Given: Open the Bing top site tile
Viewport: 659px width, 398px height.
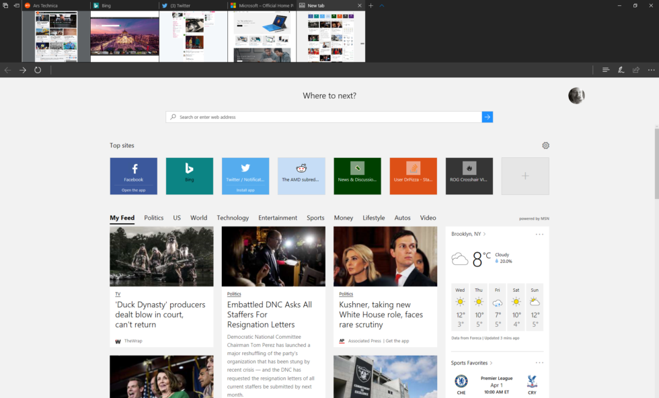Looking at the screenshot, I should coord(189,175).
